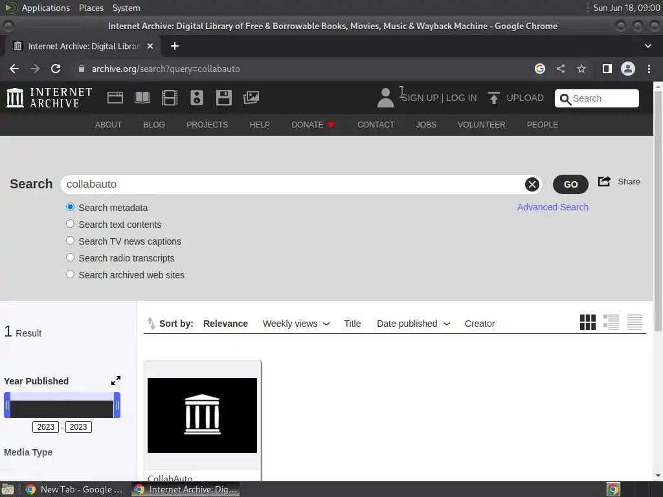This screenshot has height=497, width=663.
Task: Click the start year 2023 field
Action: tap(46, 427)
